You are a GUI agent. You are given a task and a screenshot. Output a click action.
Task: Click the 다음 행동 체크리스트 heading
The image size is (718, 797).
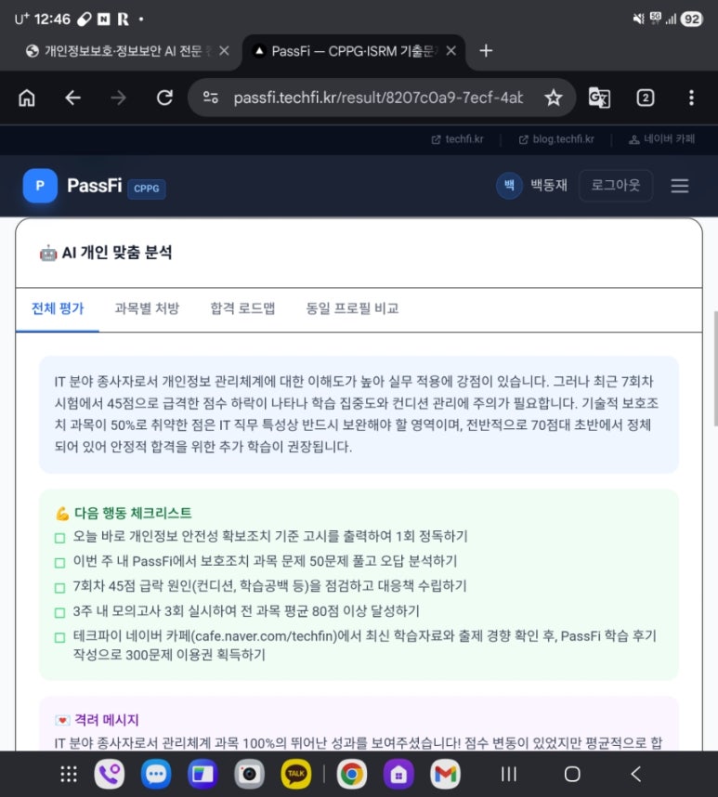point(133,513)
